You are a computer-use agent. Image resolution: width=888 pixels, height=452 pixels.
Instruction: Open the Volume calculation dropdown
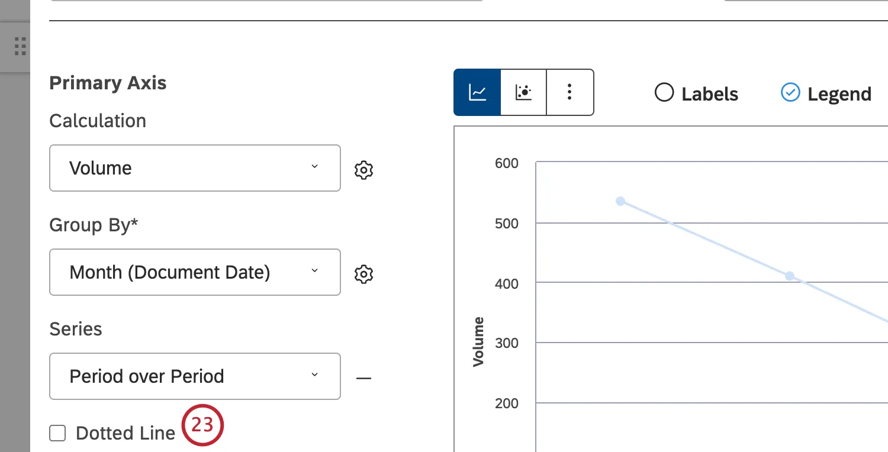click(x=195, y=168)
